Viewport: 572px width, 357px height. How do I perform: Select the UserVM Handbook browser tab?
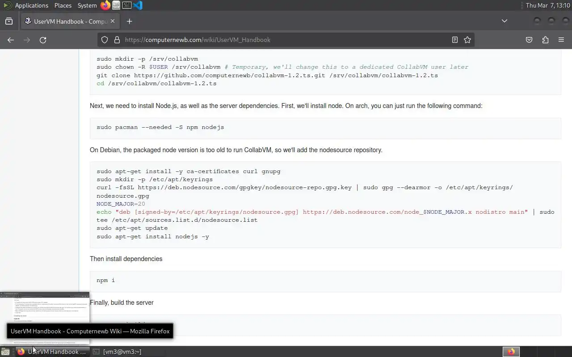pos(69,21)
